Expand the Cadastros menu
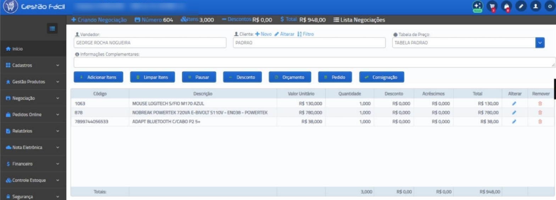The image size is (556, 200). click(x=33, y=65)
